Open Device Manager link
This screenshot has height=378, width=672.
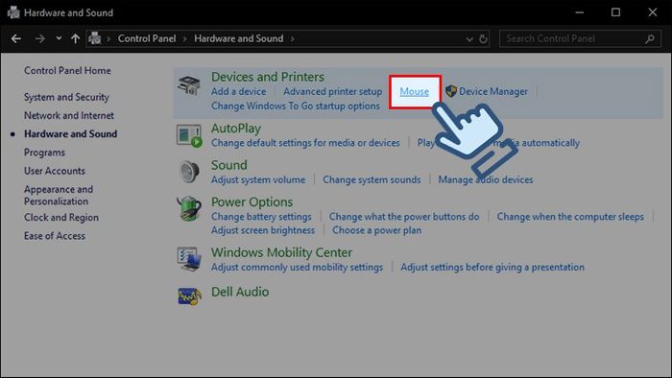tap(493, 91)
